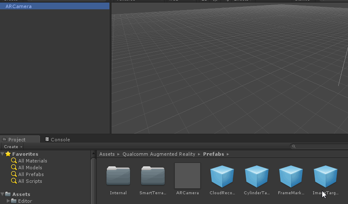Click the Favorites star icon
348x204 pixels.
pyautogui.click(x=8, y=154)
